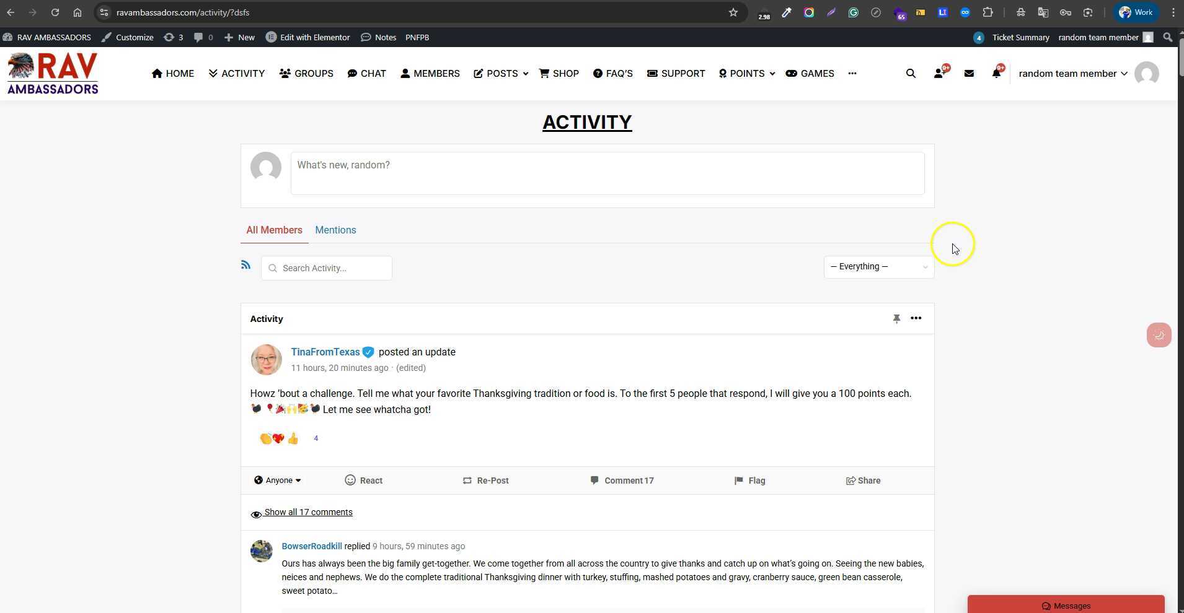Image resolution: width=1184 pixels, height=613 pixels.
Task: Open the GAMES menu item
Action: tap(810, 73)
